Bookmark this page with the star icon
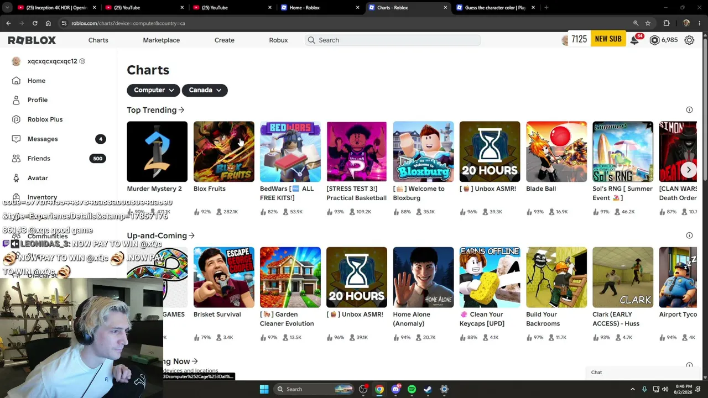 [648, 23]
